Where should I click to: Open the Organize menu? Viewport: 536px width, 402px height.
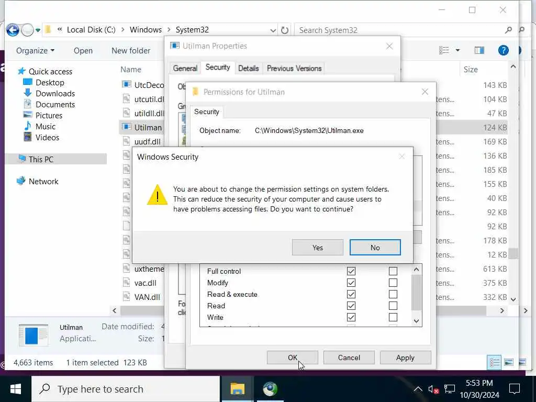coord(35,51)
